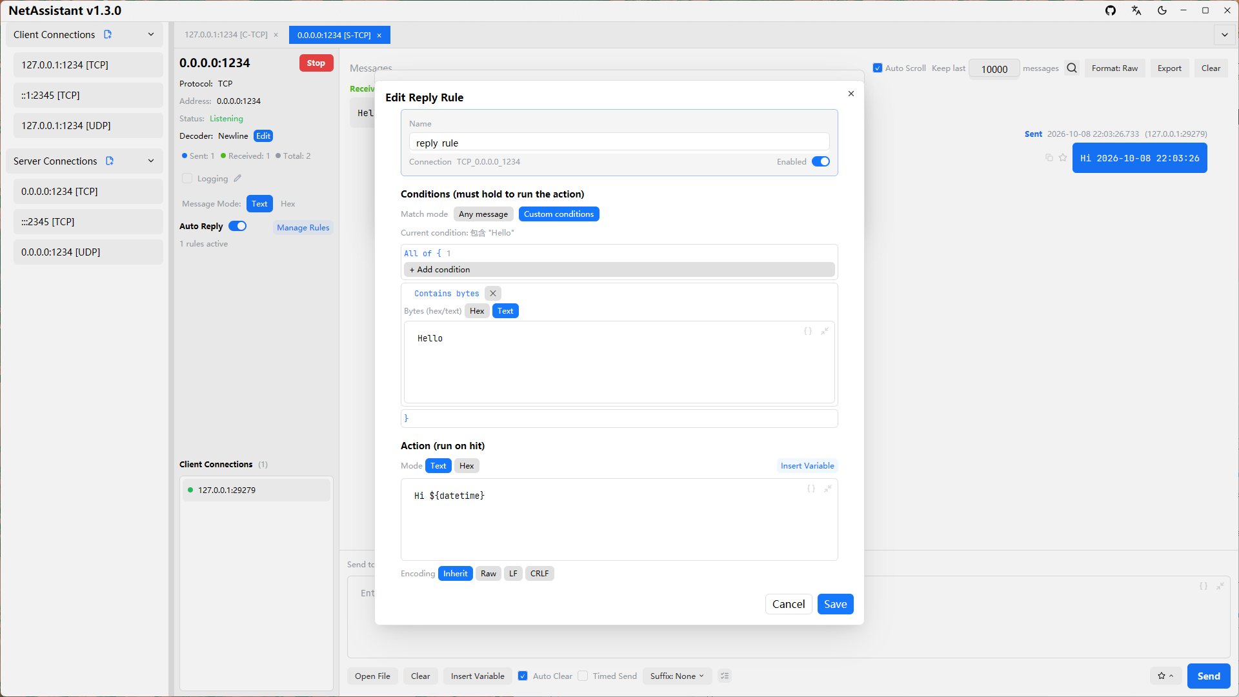Switch to the 127.0.0.1:1234 [C-TCP] tab
This screenshot has width=1239, height=697.
(226, 35)
